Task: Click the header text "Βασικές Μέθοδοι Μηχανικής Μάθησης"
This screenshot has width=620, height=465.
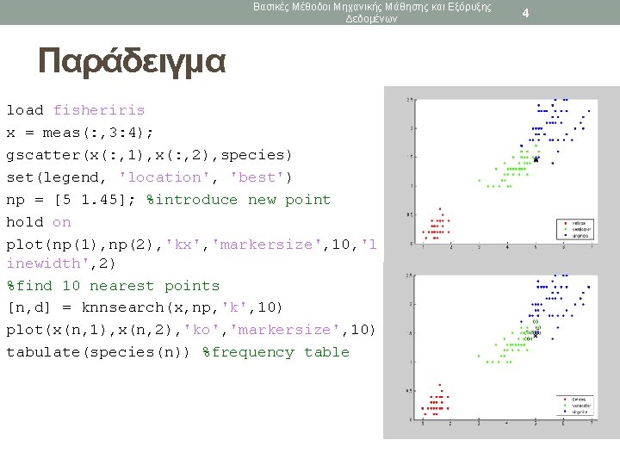Action: 340,7
